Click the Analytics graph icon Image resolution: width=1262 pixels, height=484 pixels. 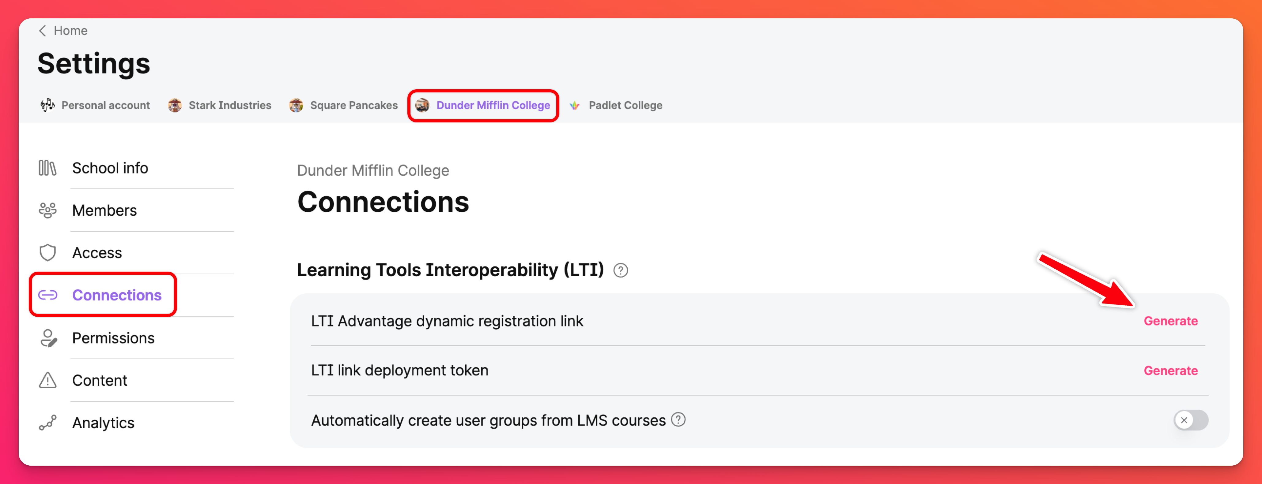point(47,423)
